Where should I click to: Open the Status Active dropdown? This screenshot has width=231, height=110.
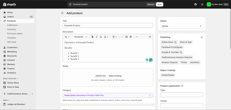182,26
